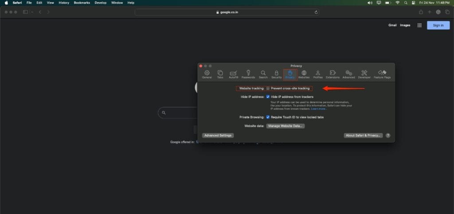The height and width of the screenshot is (214, 454).
Task: Expand the sidebar dropdown chevron
Action: [32, 12]
